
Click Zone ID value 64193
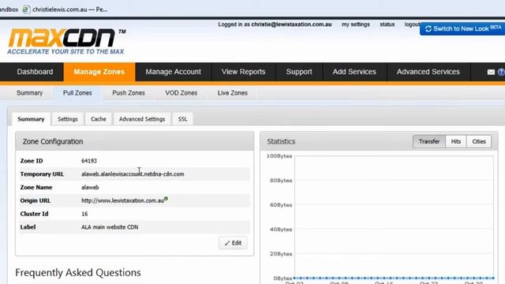tap(89, 161)
